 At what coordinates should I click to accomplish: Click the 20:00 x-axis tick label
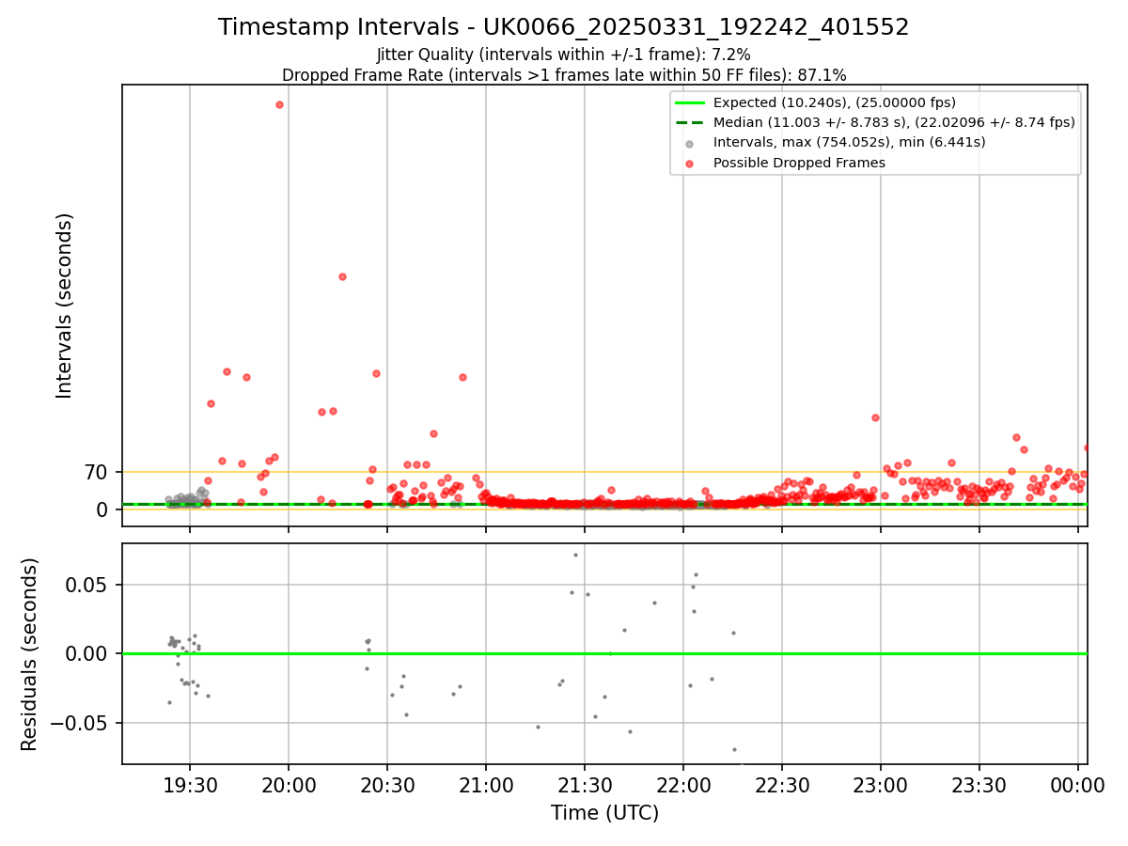point(289,786)
